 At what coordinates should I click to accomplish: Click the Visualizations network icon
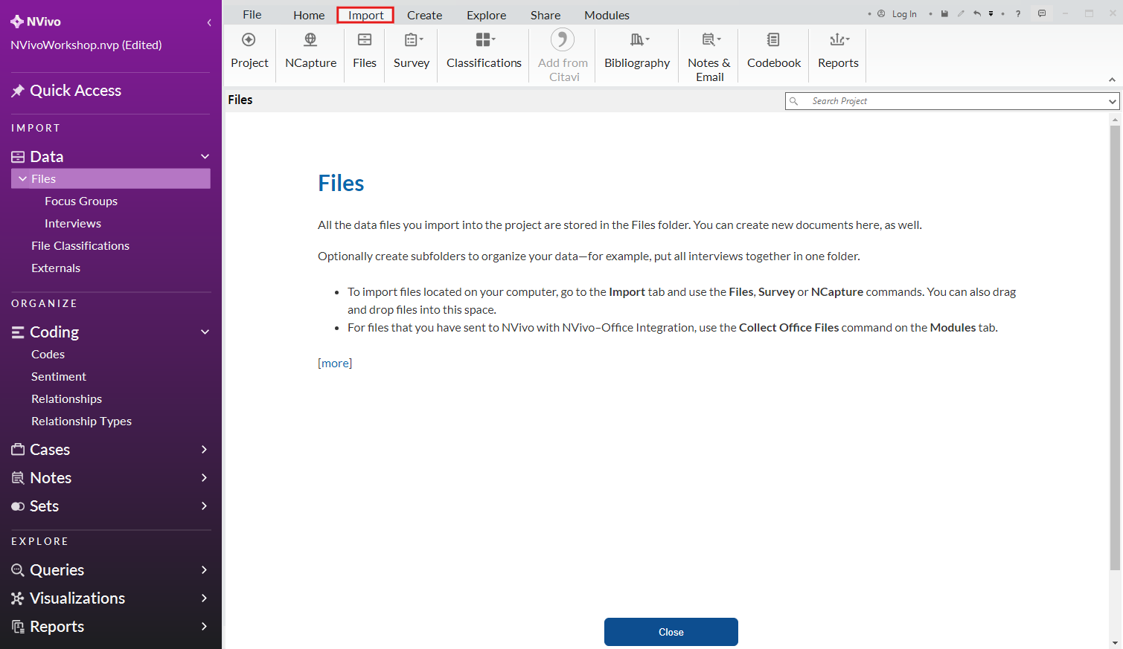click(18, 598)
